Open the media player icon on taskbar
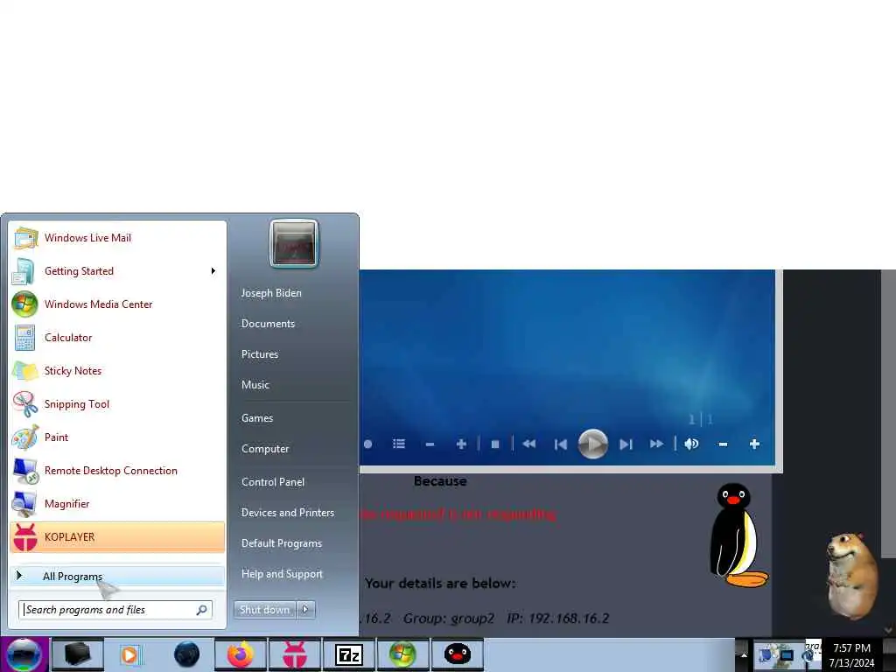 129,654
